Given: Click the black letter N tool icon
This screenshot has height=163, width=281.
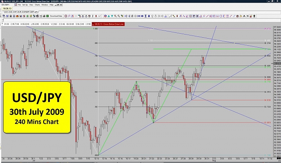Looking at the screenshot, I should pos(247,16).
